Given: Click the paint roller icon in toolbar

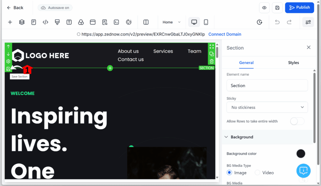Looking at the screenshot, I should pos(57,22).
